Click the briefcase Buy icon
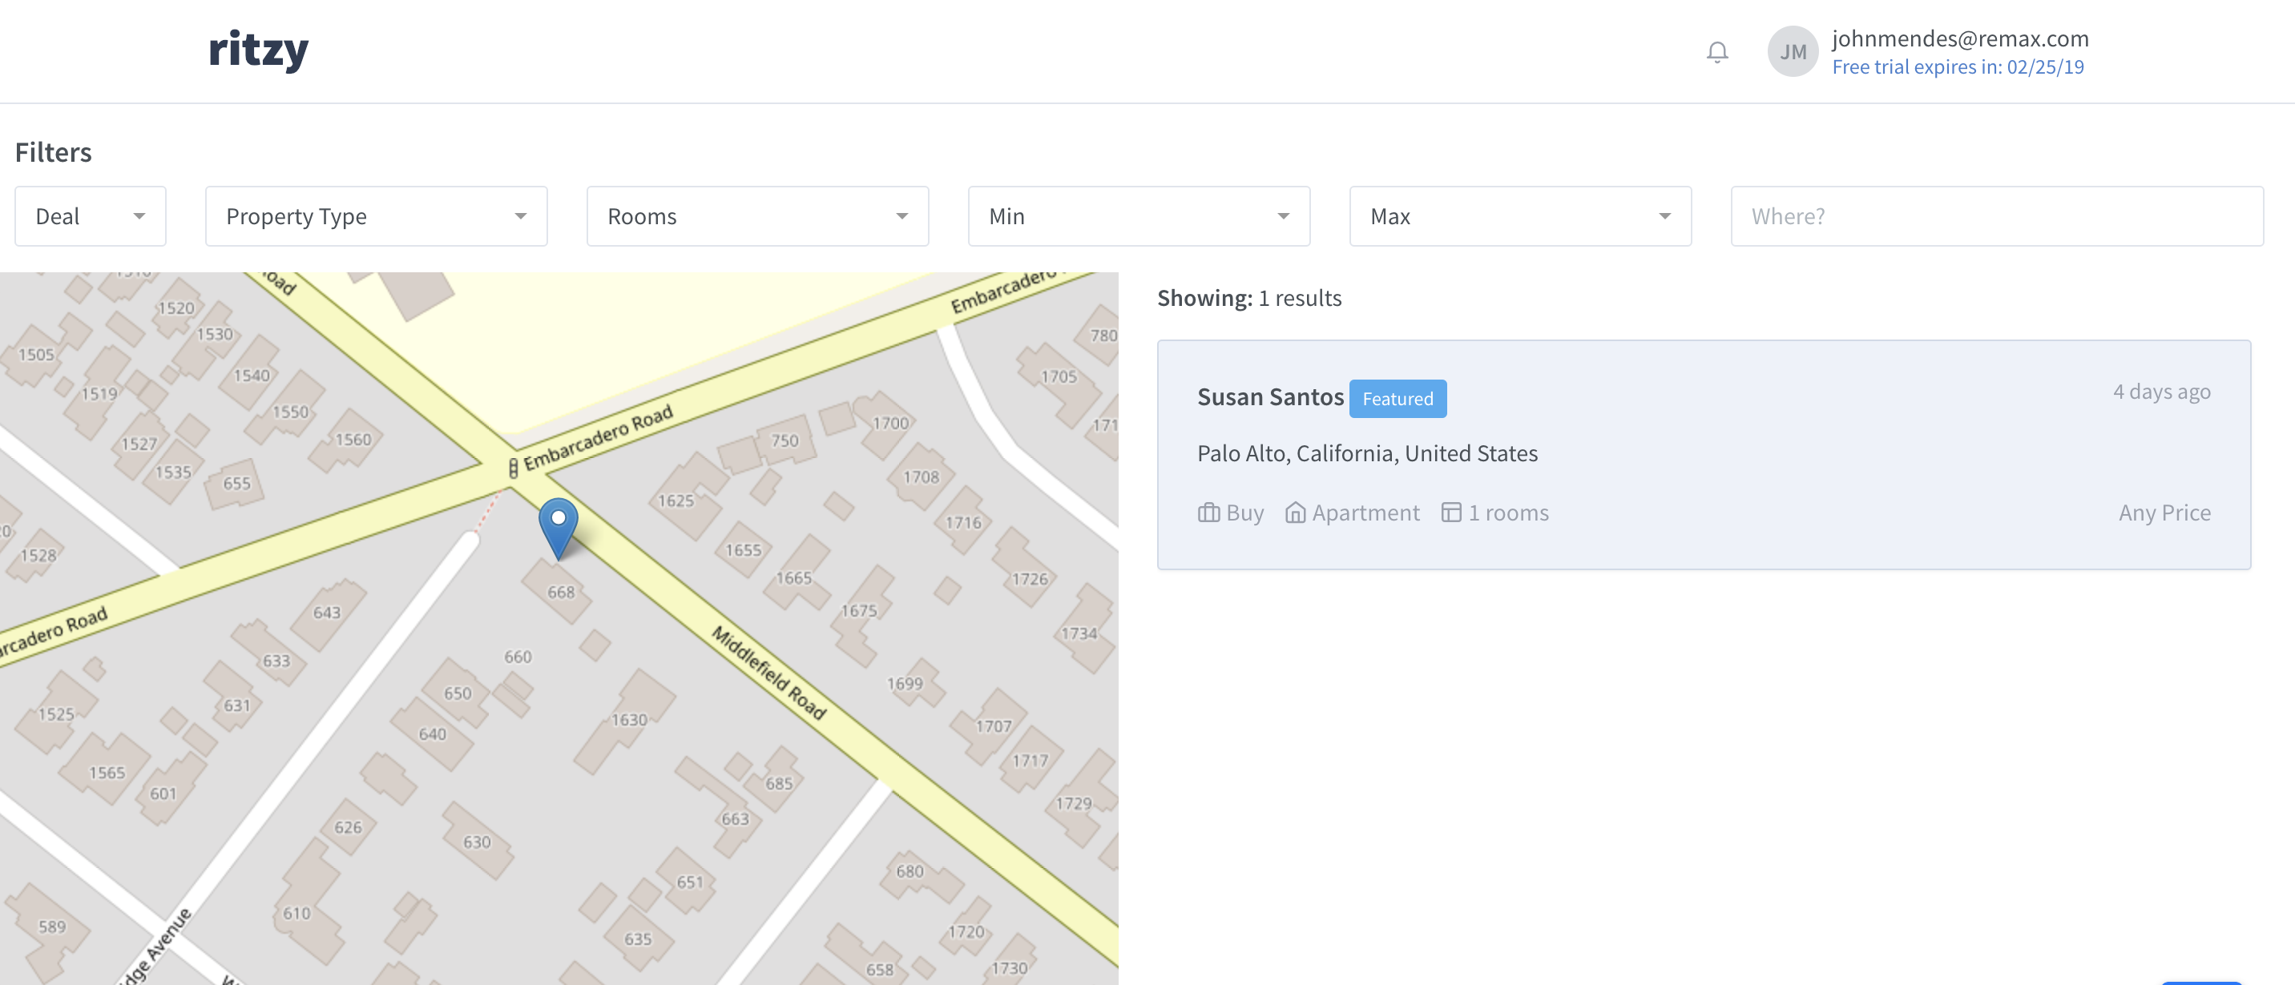2295x985 pixels. point(1208,513)
